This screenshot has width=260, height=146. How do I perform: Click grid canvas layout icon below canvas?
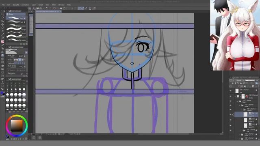[40, 138]
